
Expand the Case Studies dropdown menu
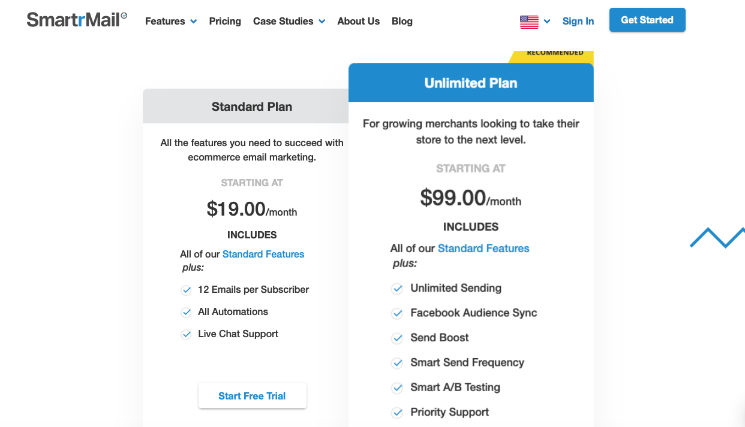(x=289, y=22)
